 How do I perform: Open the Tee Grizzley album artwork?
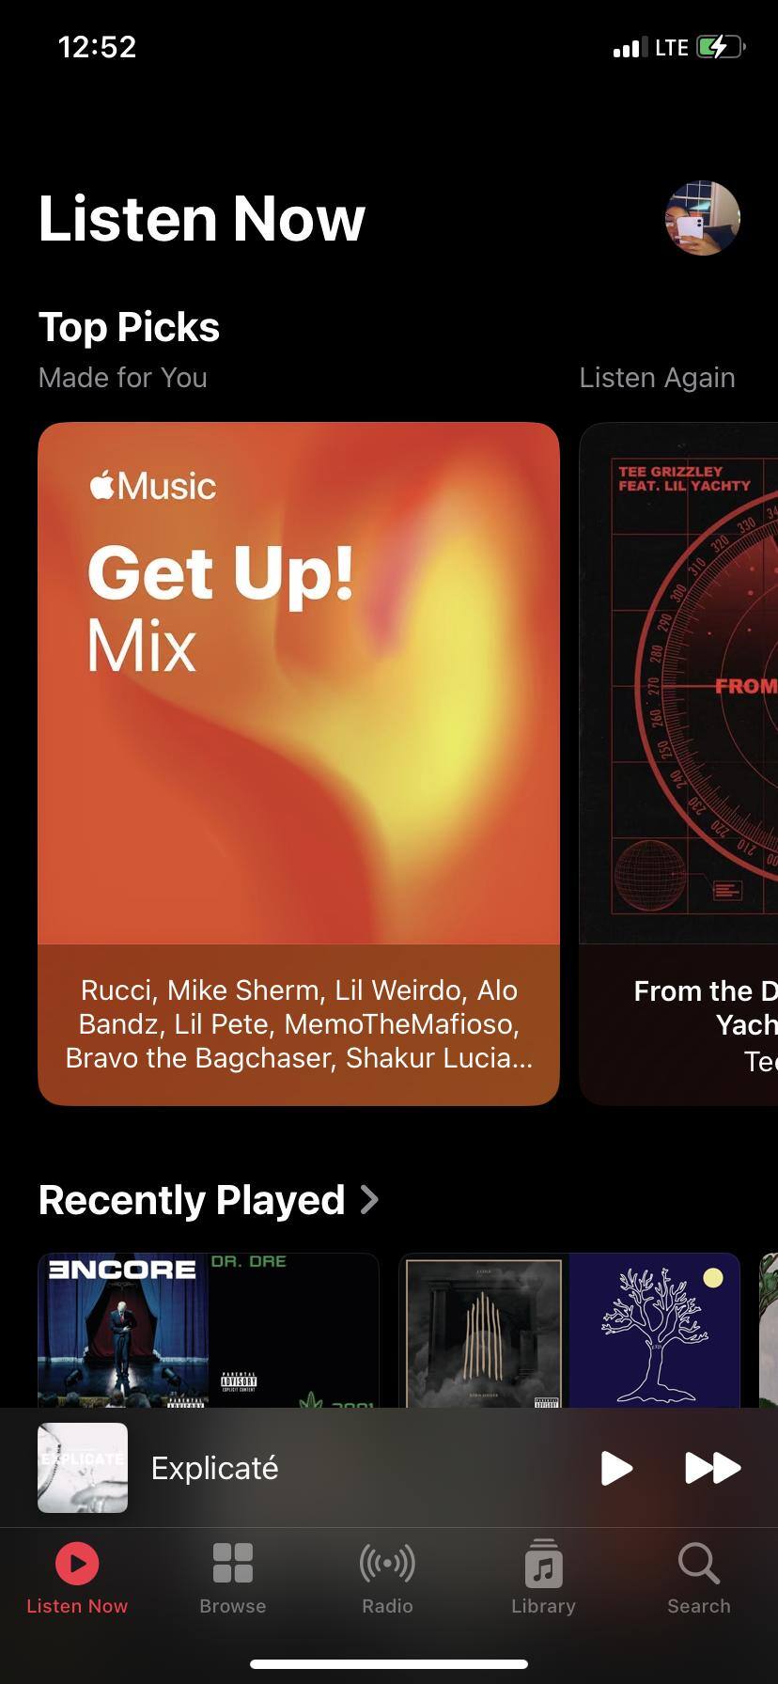coord(679,683)
